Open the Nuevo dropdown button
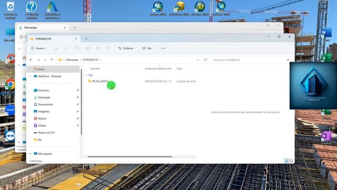 click(x=38, y=48)
